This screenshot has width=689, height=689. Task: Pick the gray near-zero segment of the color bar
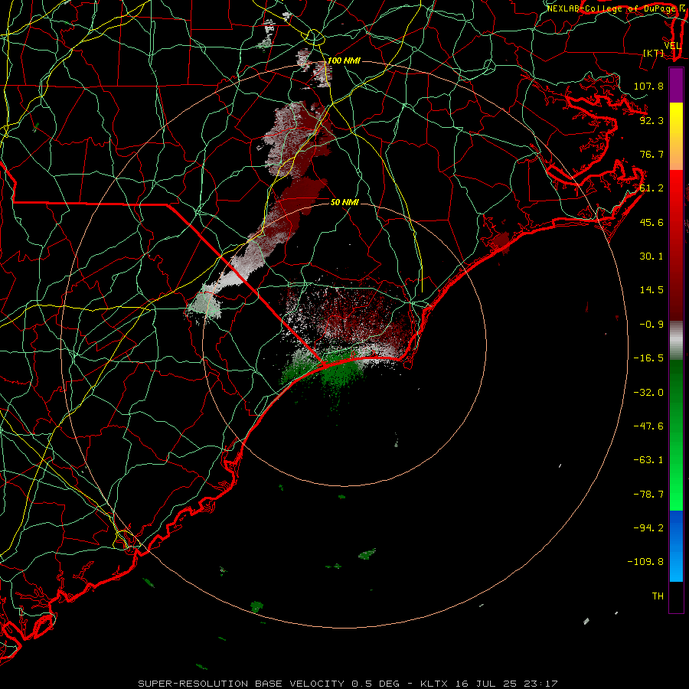(x=676, y=341)
